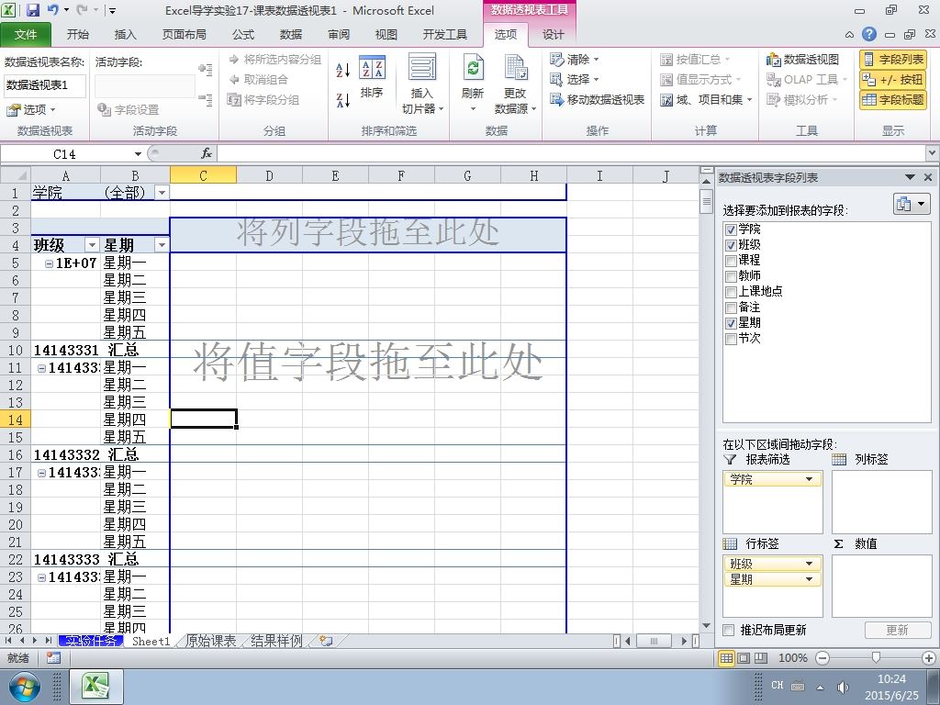Check the 备注 field checkbox

click(731, 308)
